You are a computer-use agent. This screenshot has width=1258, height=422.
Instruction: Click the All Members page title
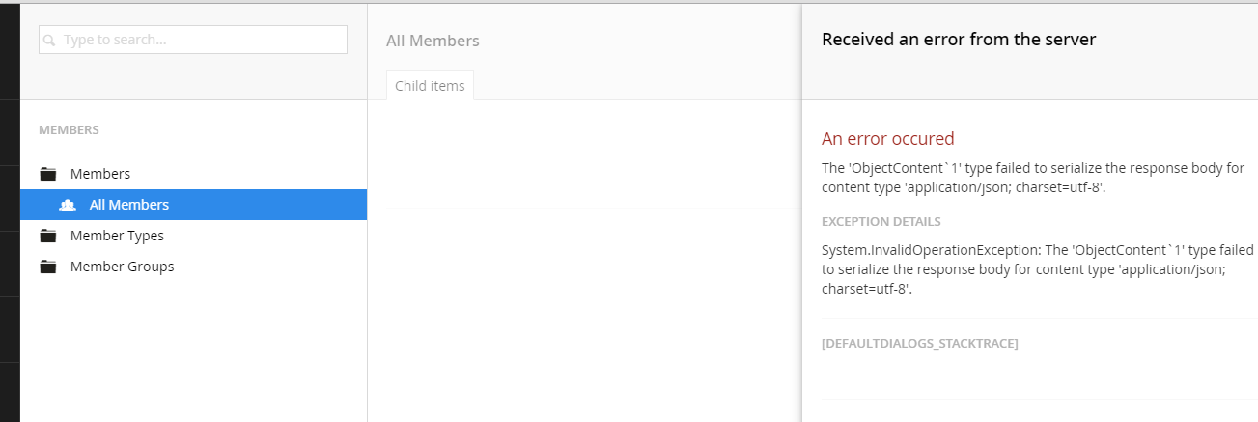point(433,41)
